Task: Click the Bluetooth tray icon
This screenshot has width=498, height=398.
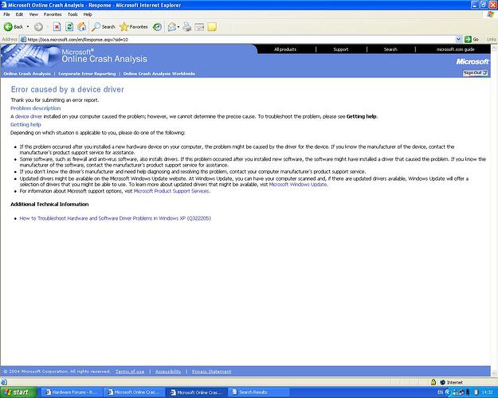Action: point(476,392)
